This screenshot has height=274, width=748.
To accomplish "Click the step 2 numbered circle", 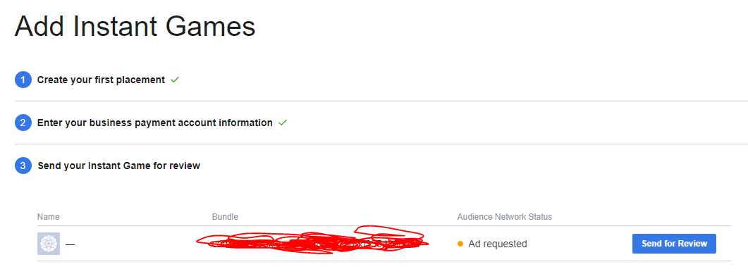I will [x=23, y=123].
